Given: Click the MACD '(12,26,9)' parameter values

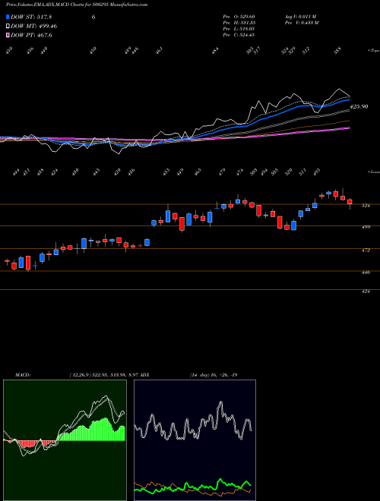Looking at the screenshot, I should click(104, 375).
